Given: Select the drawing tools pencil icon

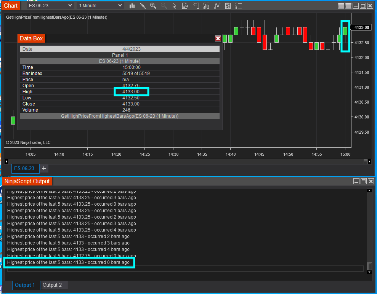Looking at the screenshot, I should [x=143, y=6].
